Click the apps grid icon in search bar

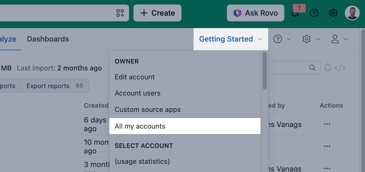point(120,13)
